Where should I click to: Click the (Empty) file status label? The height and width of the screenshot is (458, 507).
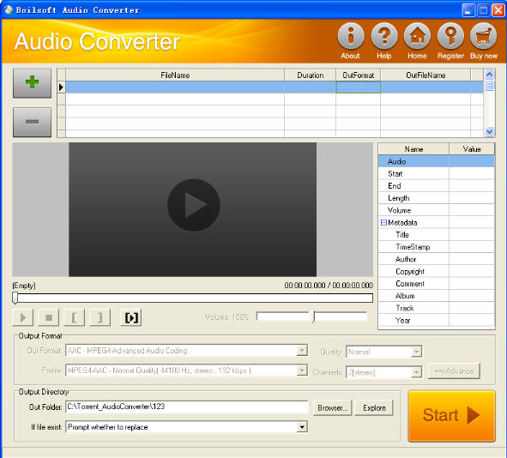click(24, 286)
